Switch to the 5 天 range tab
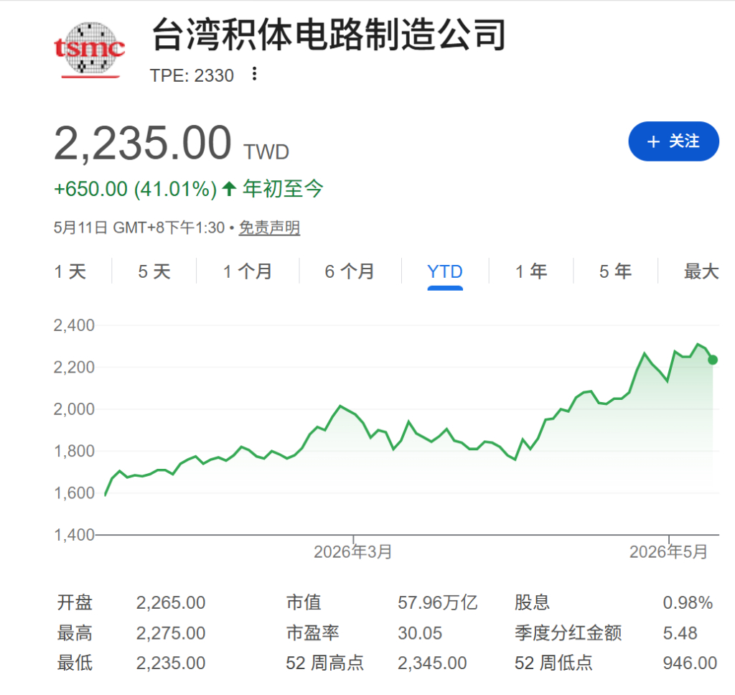 154,271
